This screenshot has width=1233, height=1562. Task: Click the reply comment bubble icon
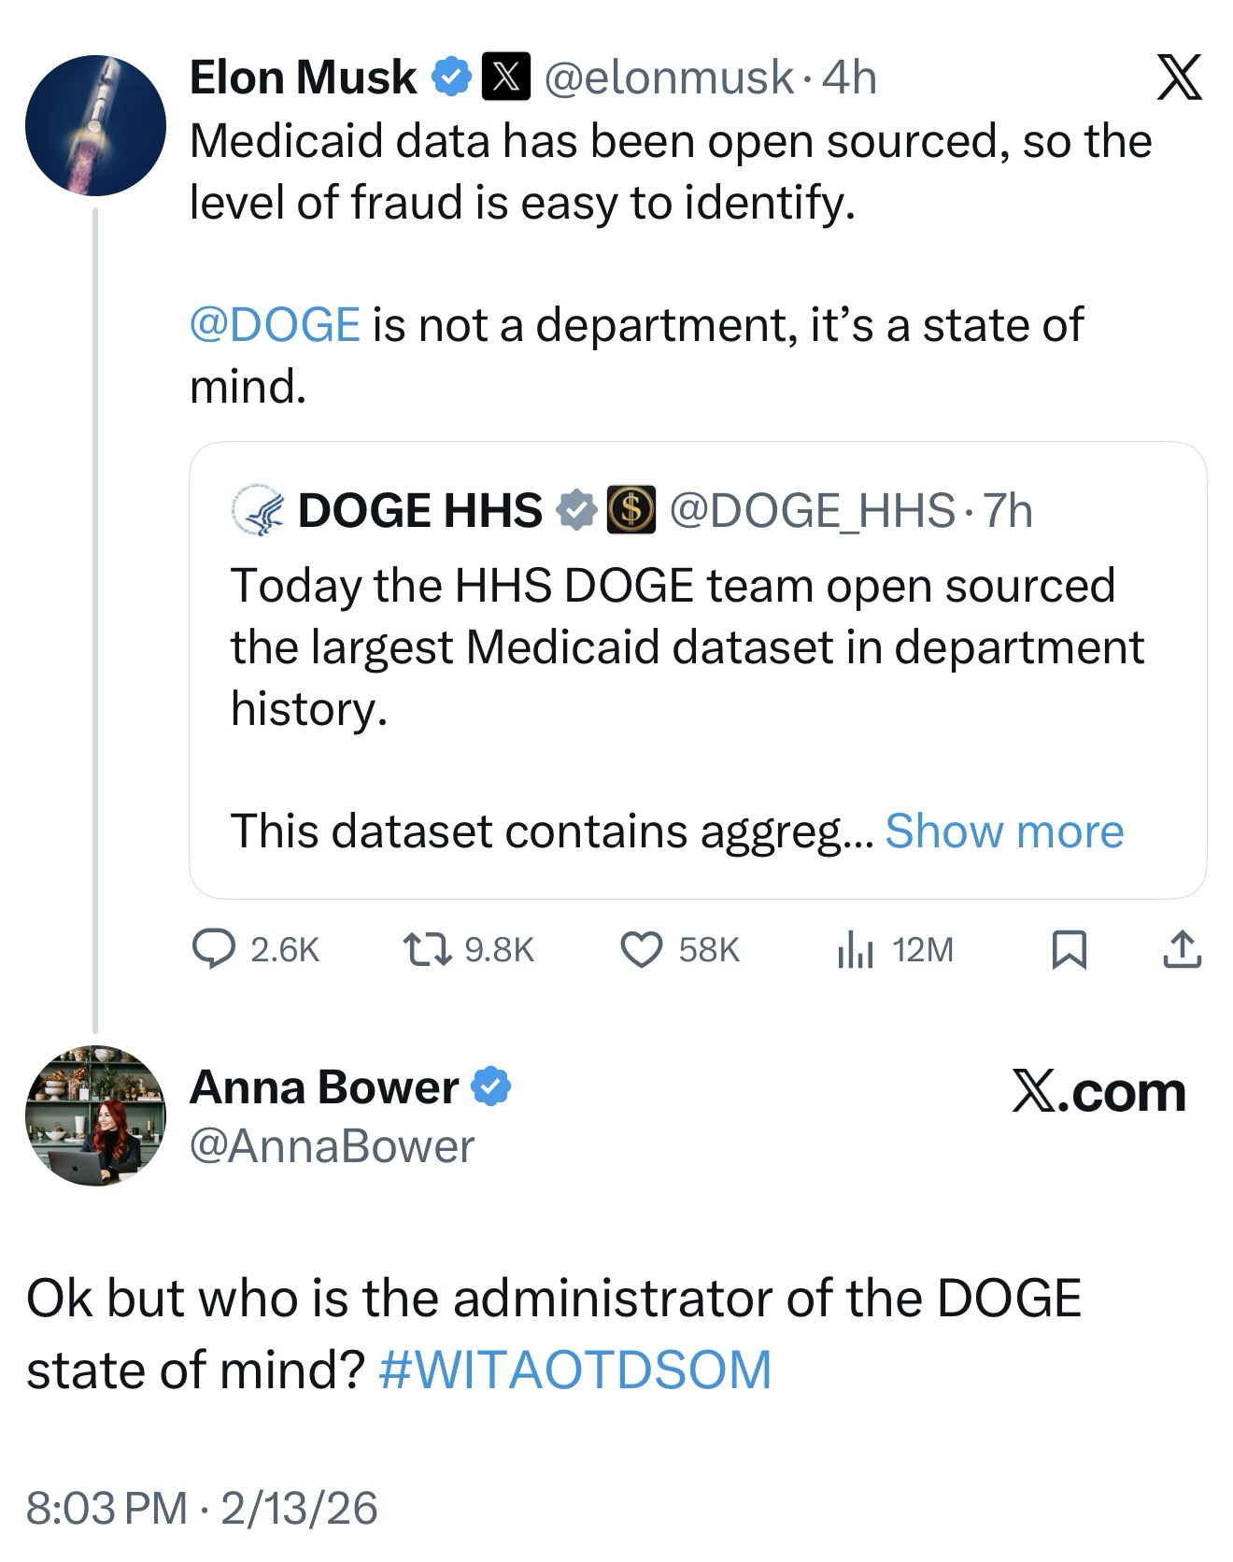point(213,949)
